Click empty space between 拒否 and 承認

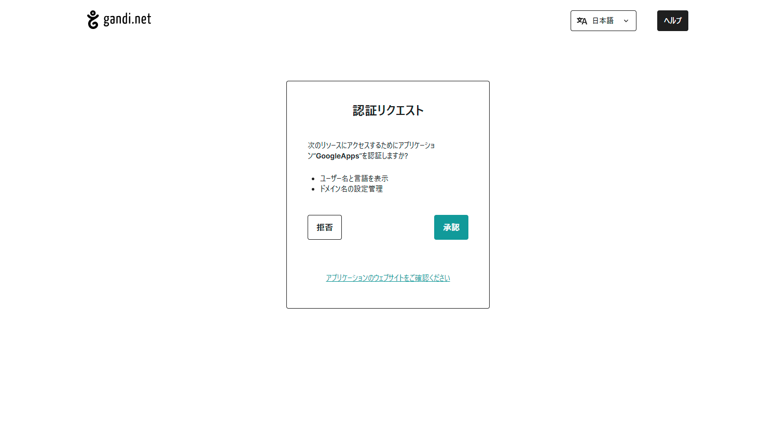(387, 227)
